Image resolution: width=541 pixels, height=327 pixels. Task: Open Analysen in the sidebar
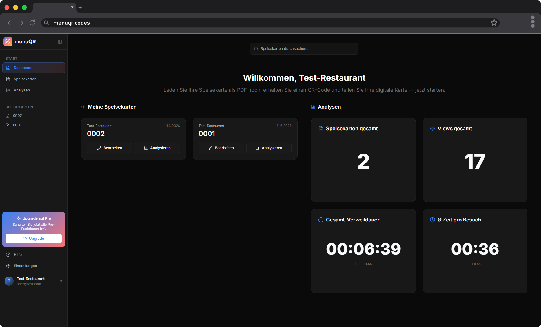(34, 90)
